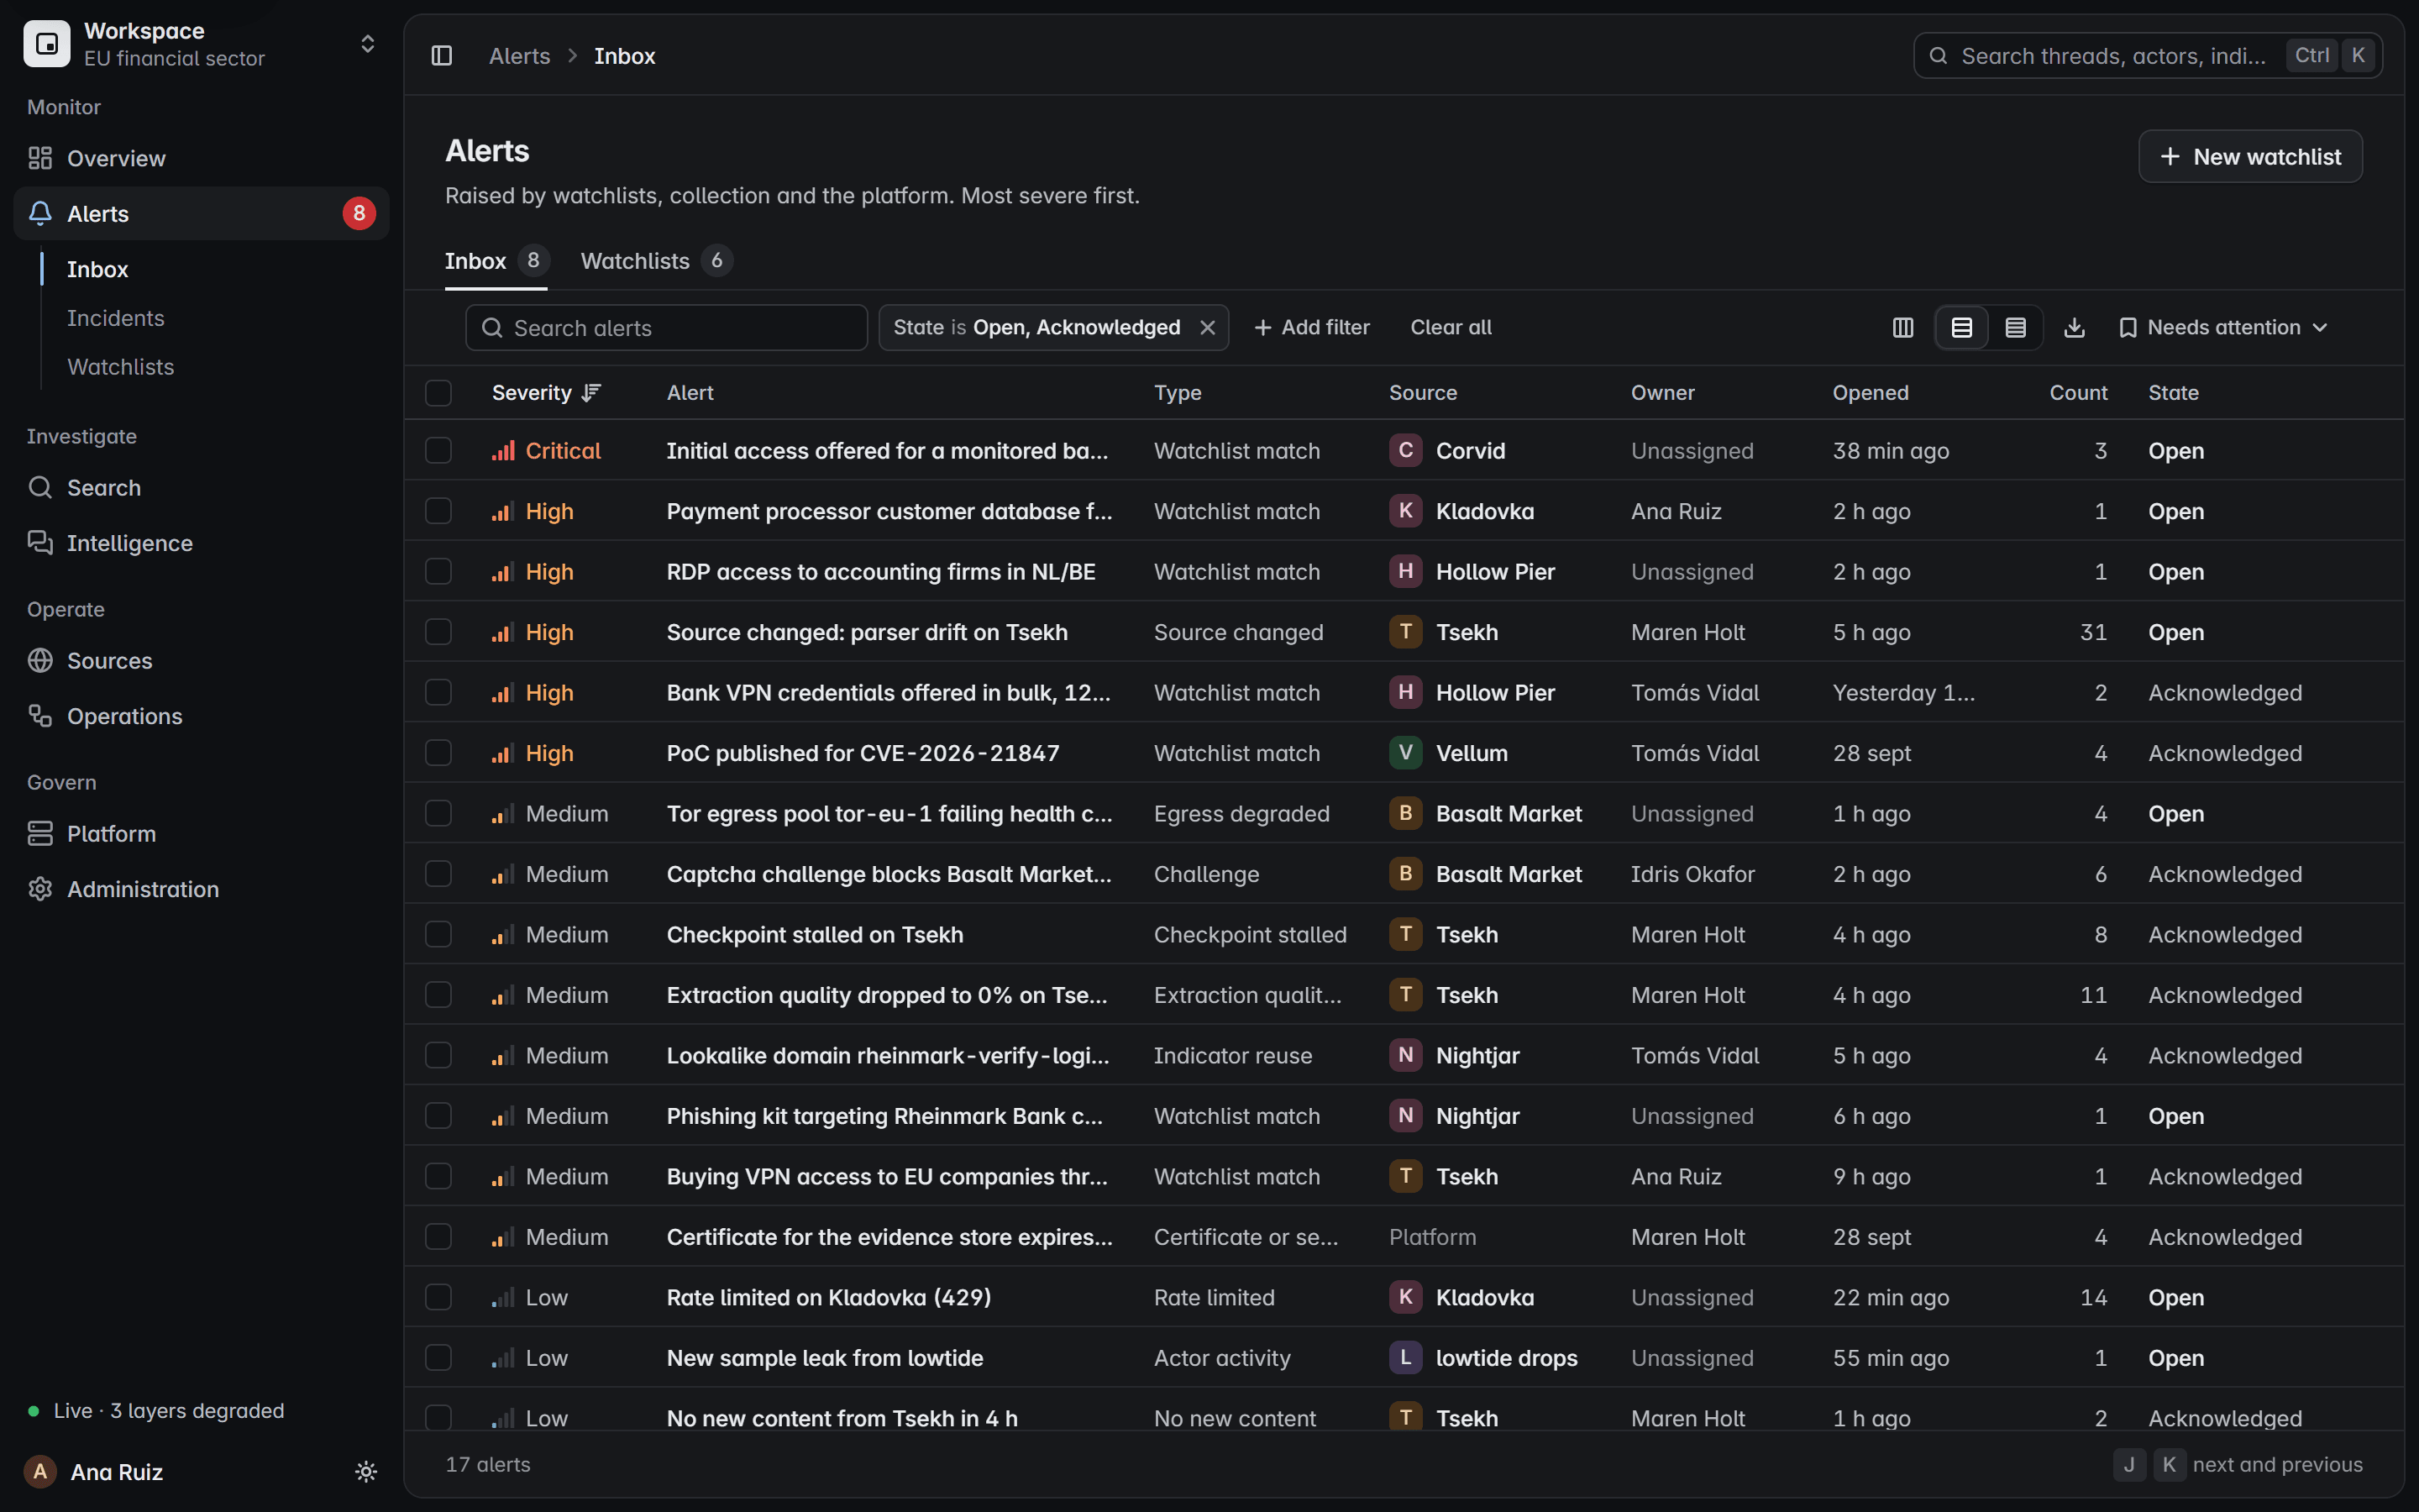The image size is (2419, 1512).
Task: Go to Sources in sidebar
Action: [201, 660]
